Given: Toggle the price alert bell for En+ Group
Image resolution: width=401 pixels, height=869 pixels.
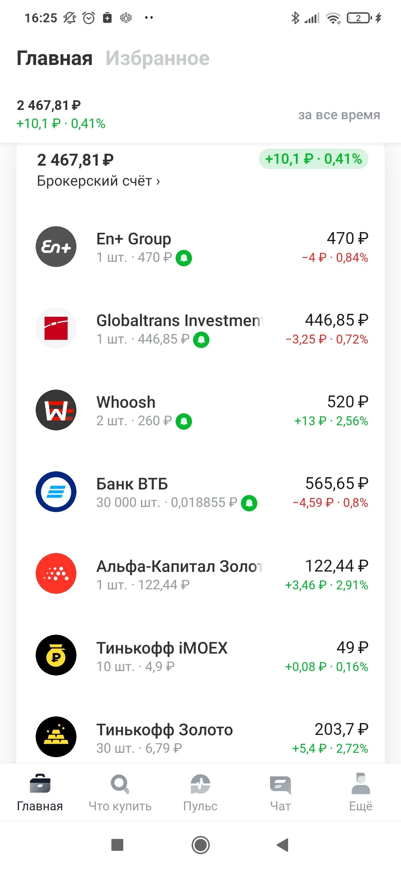Looking at the screenshot, I should point(184,258).
